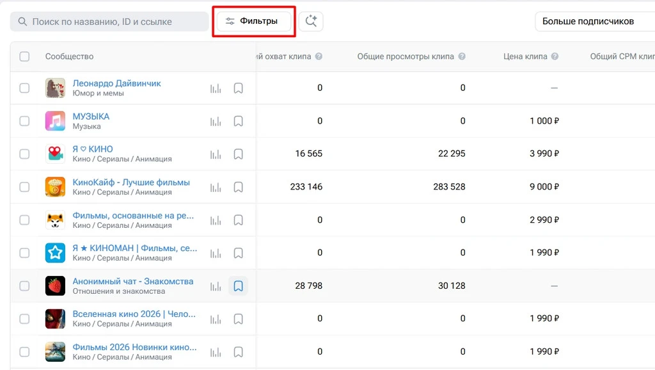Click the magnifier icon in search field
The width and height of the screenshot is (655, 370).
pos(22,21)
